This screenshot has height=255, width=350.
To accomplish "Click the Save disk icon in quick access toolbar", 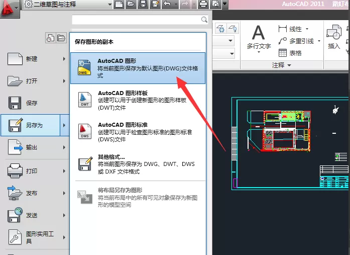I will click(143, 4).
